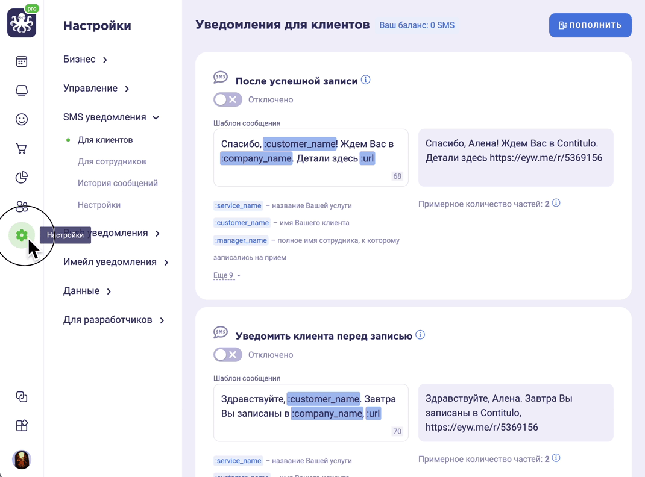Viewport: 645px width, 477px height.
Task: Click info icon next to После успешной записи
Action: 366,79
